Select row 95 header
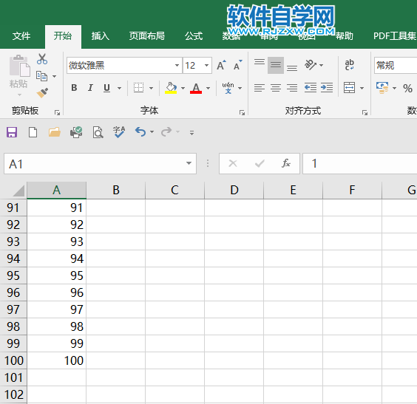Screen dimensions: 417x404 coord(13,275)
